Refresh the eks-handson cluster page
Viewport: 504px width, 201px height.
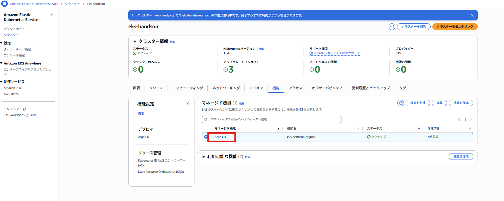(x=392, y=26)
